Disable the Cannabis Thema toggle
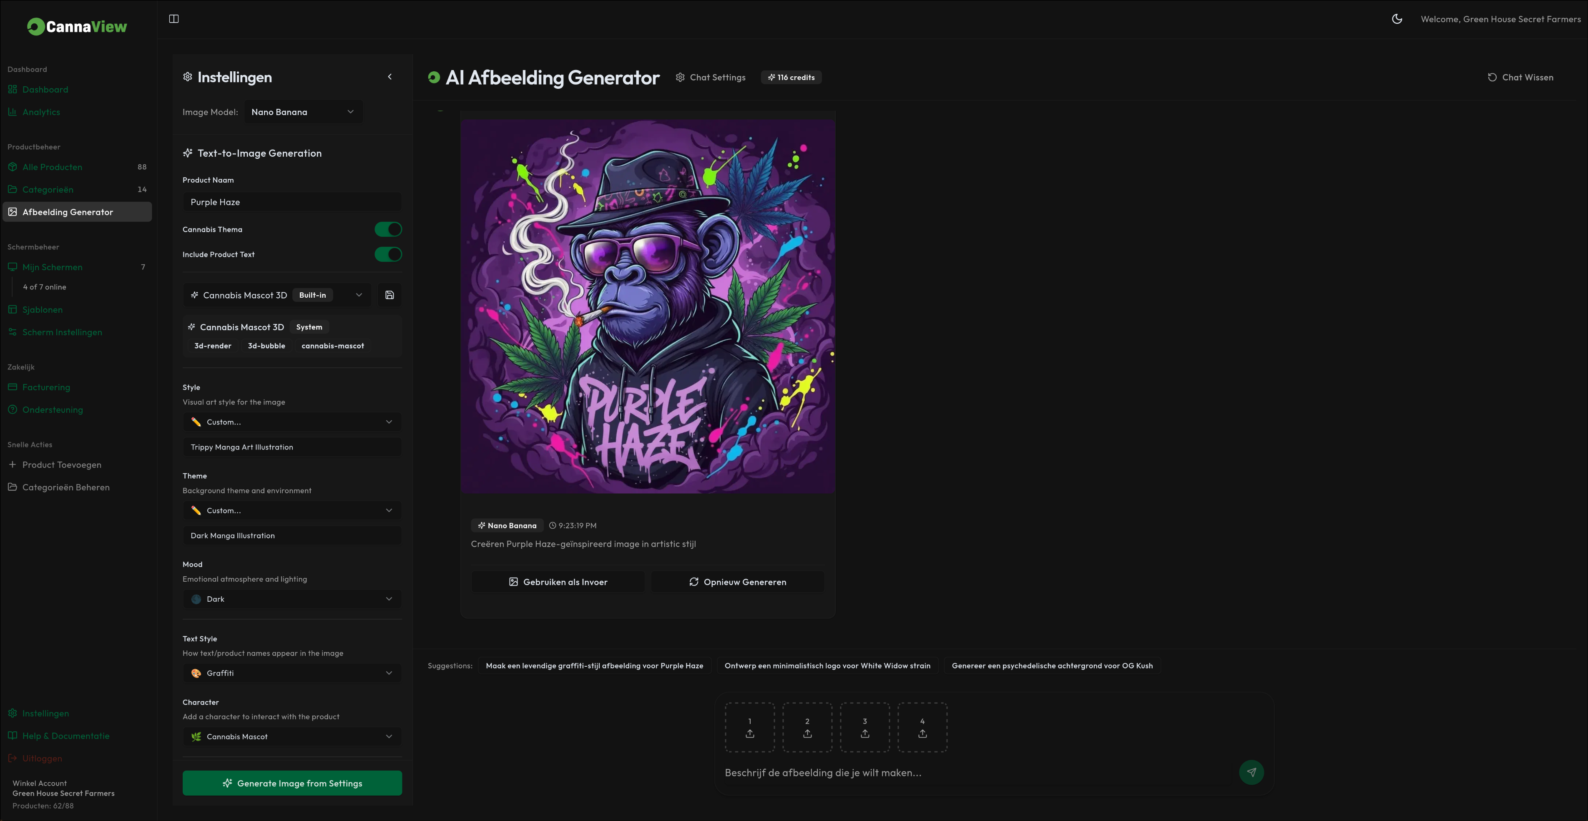Viewport: 1588px width, 821px height. click(388, 229)
